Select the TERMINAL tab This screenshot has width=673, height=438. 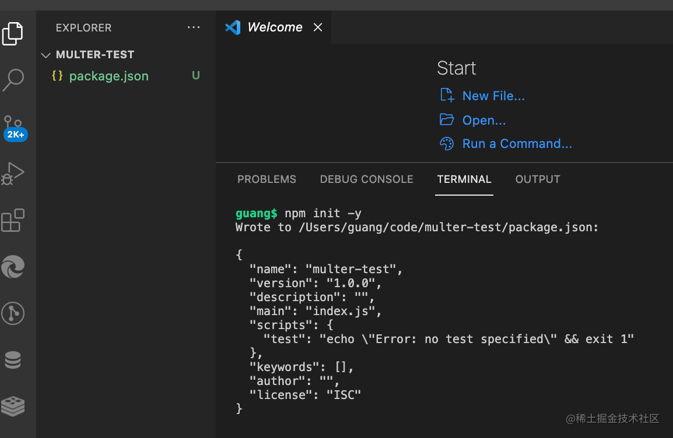[464, 179]
